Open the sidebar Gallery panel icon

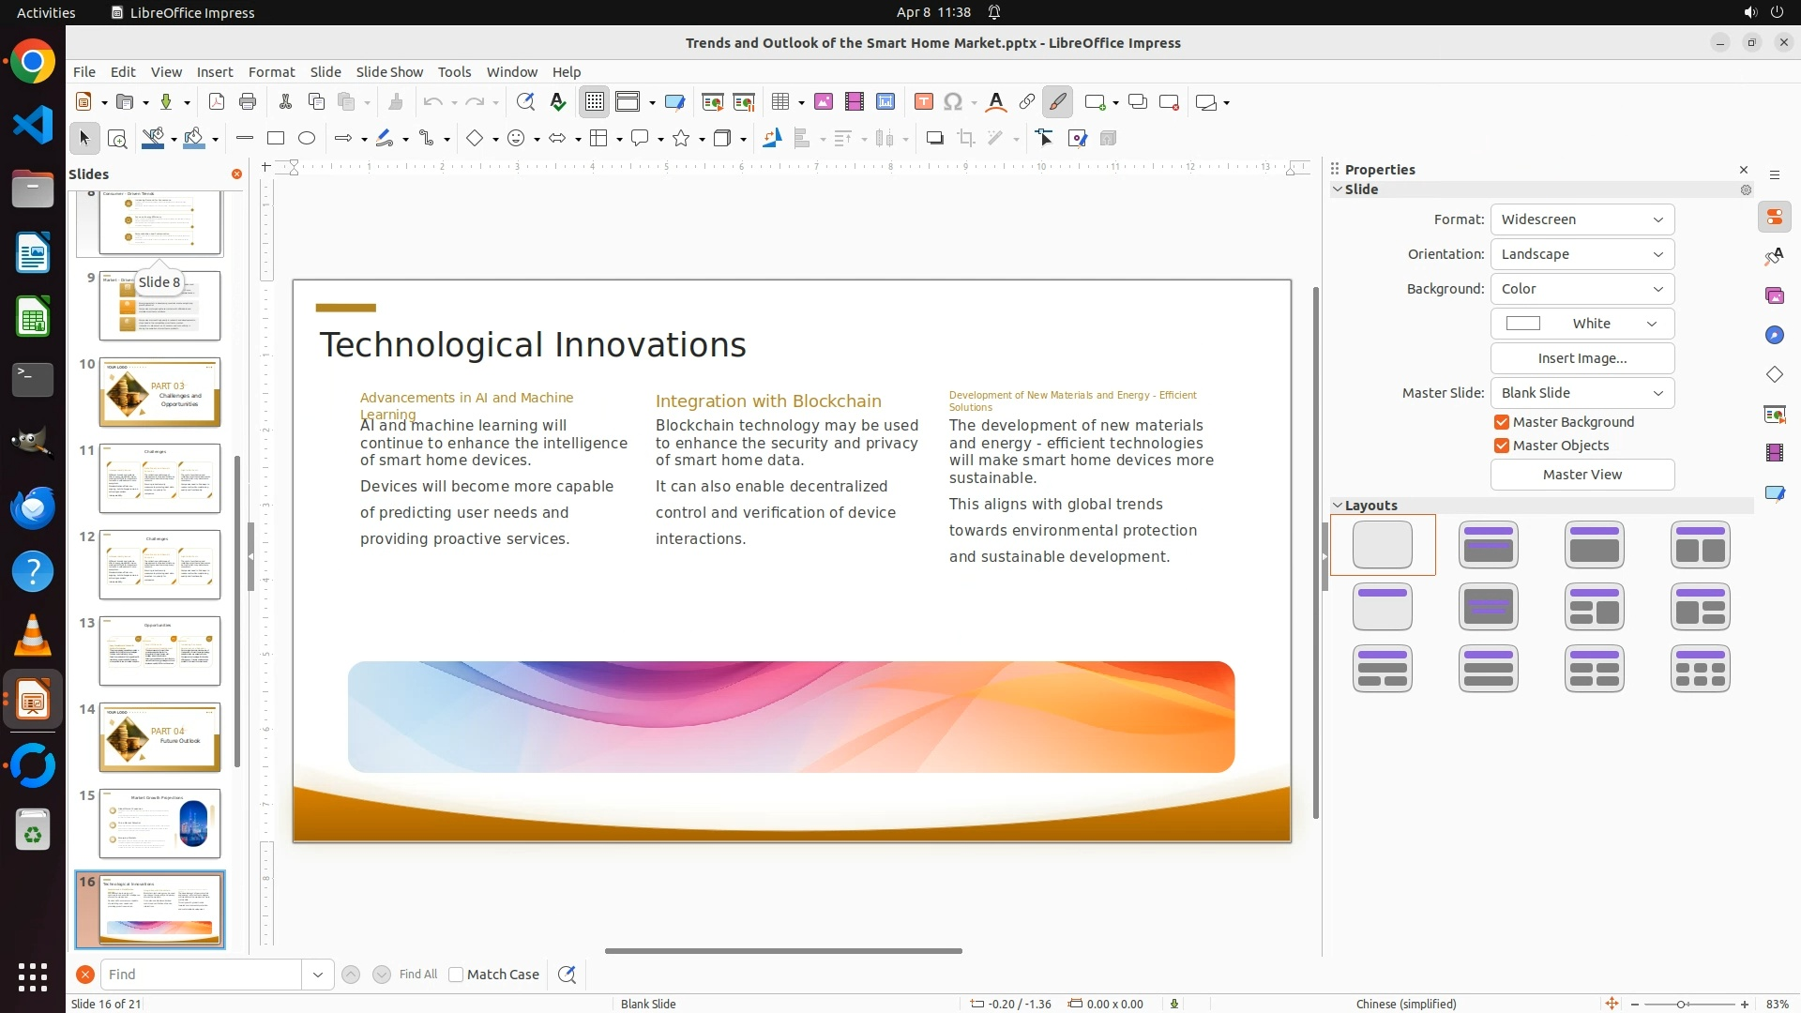(x=1774, y=296)
